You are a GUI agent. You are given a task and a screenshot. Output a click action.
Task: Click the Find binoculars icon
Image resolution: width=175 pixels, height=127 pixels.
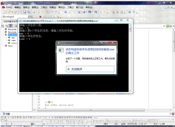coord(66,12)
